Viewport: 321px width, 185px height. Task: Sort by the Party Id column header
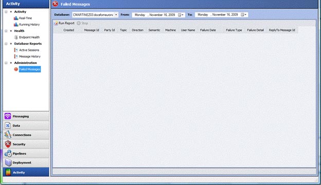pyautogui.click(x=110, y=30)
